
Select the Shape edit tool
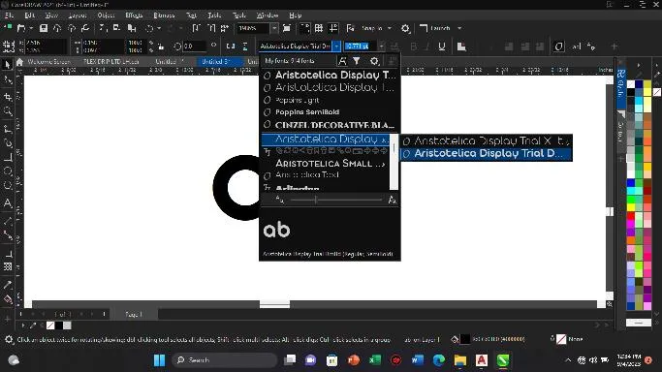pyautogui.click(x=7, y=80)
